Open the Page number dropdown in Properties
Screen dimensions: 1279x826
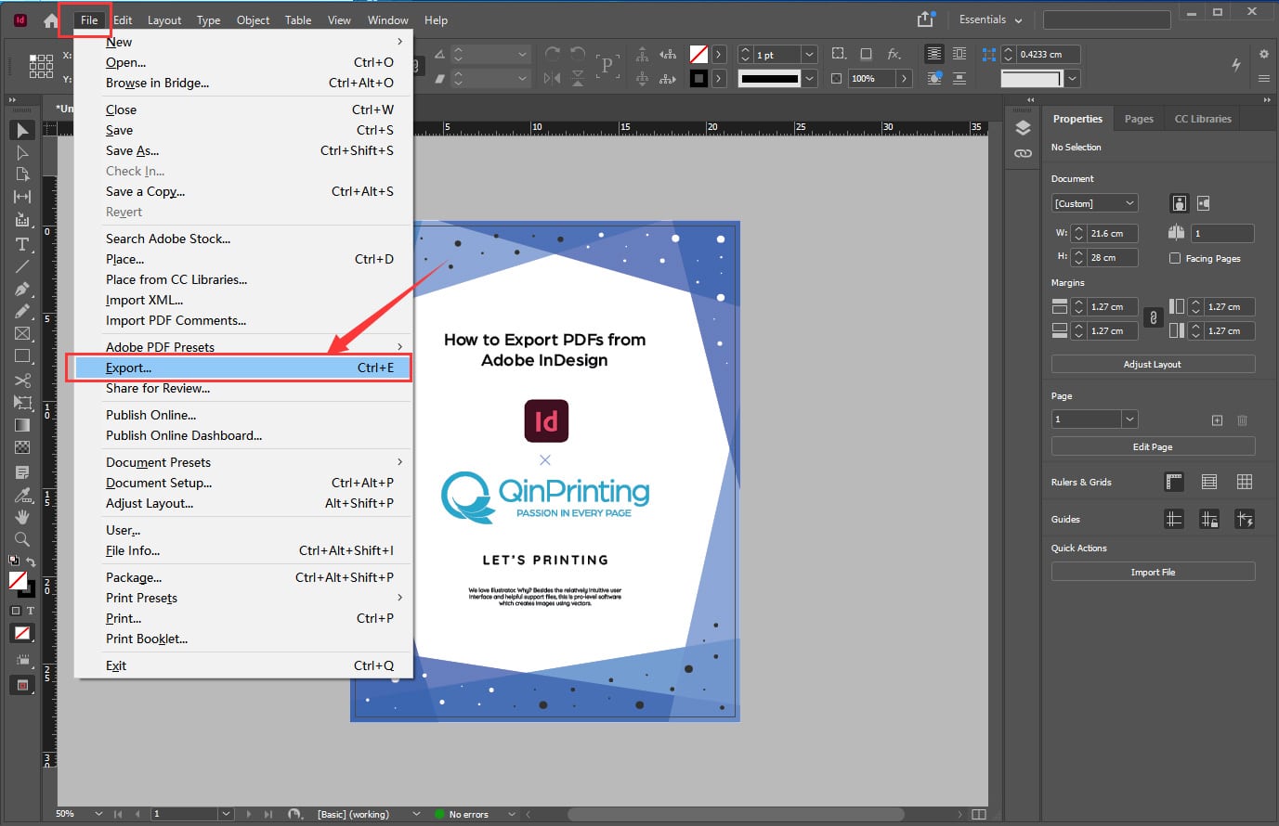pyautogui.click(x=1129, y=419)
